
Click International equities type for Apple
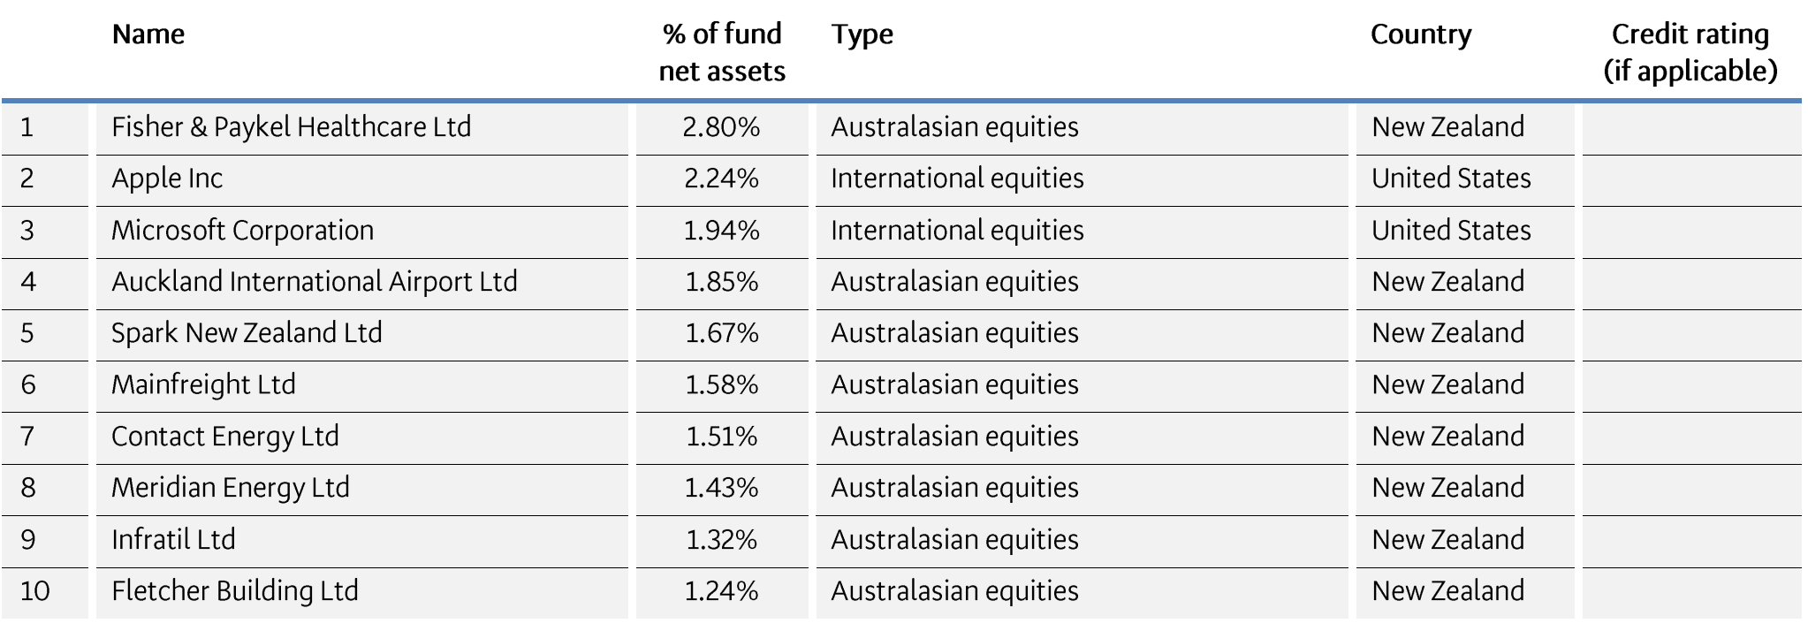tap(957, 179)
